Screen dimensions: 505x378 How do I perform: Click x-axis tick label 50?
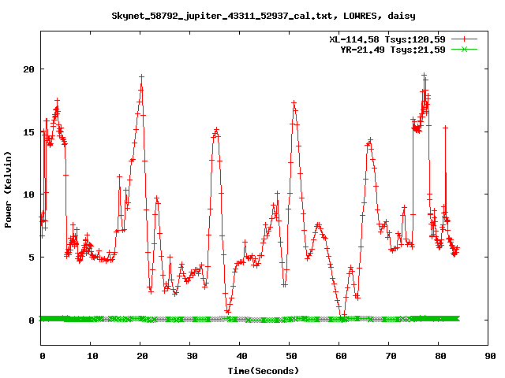tap(291, 356)
